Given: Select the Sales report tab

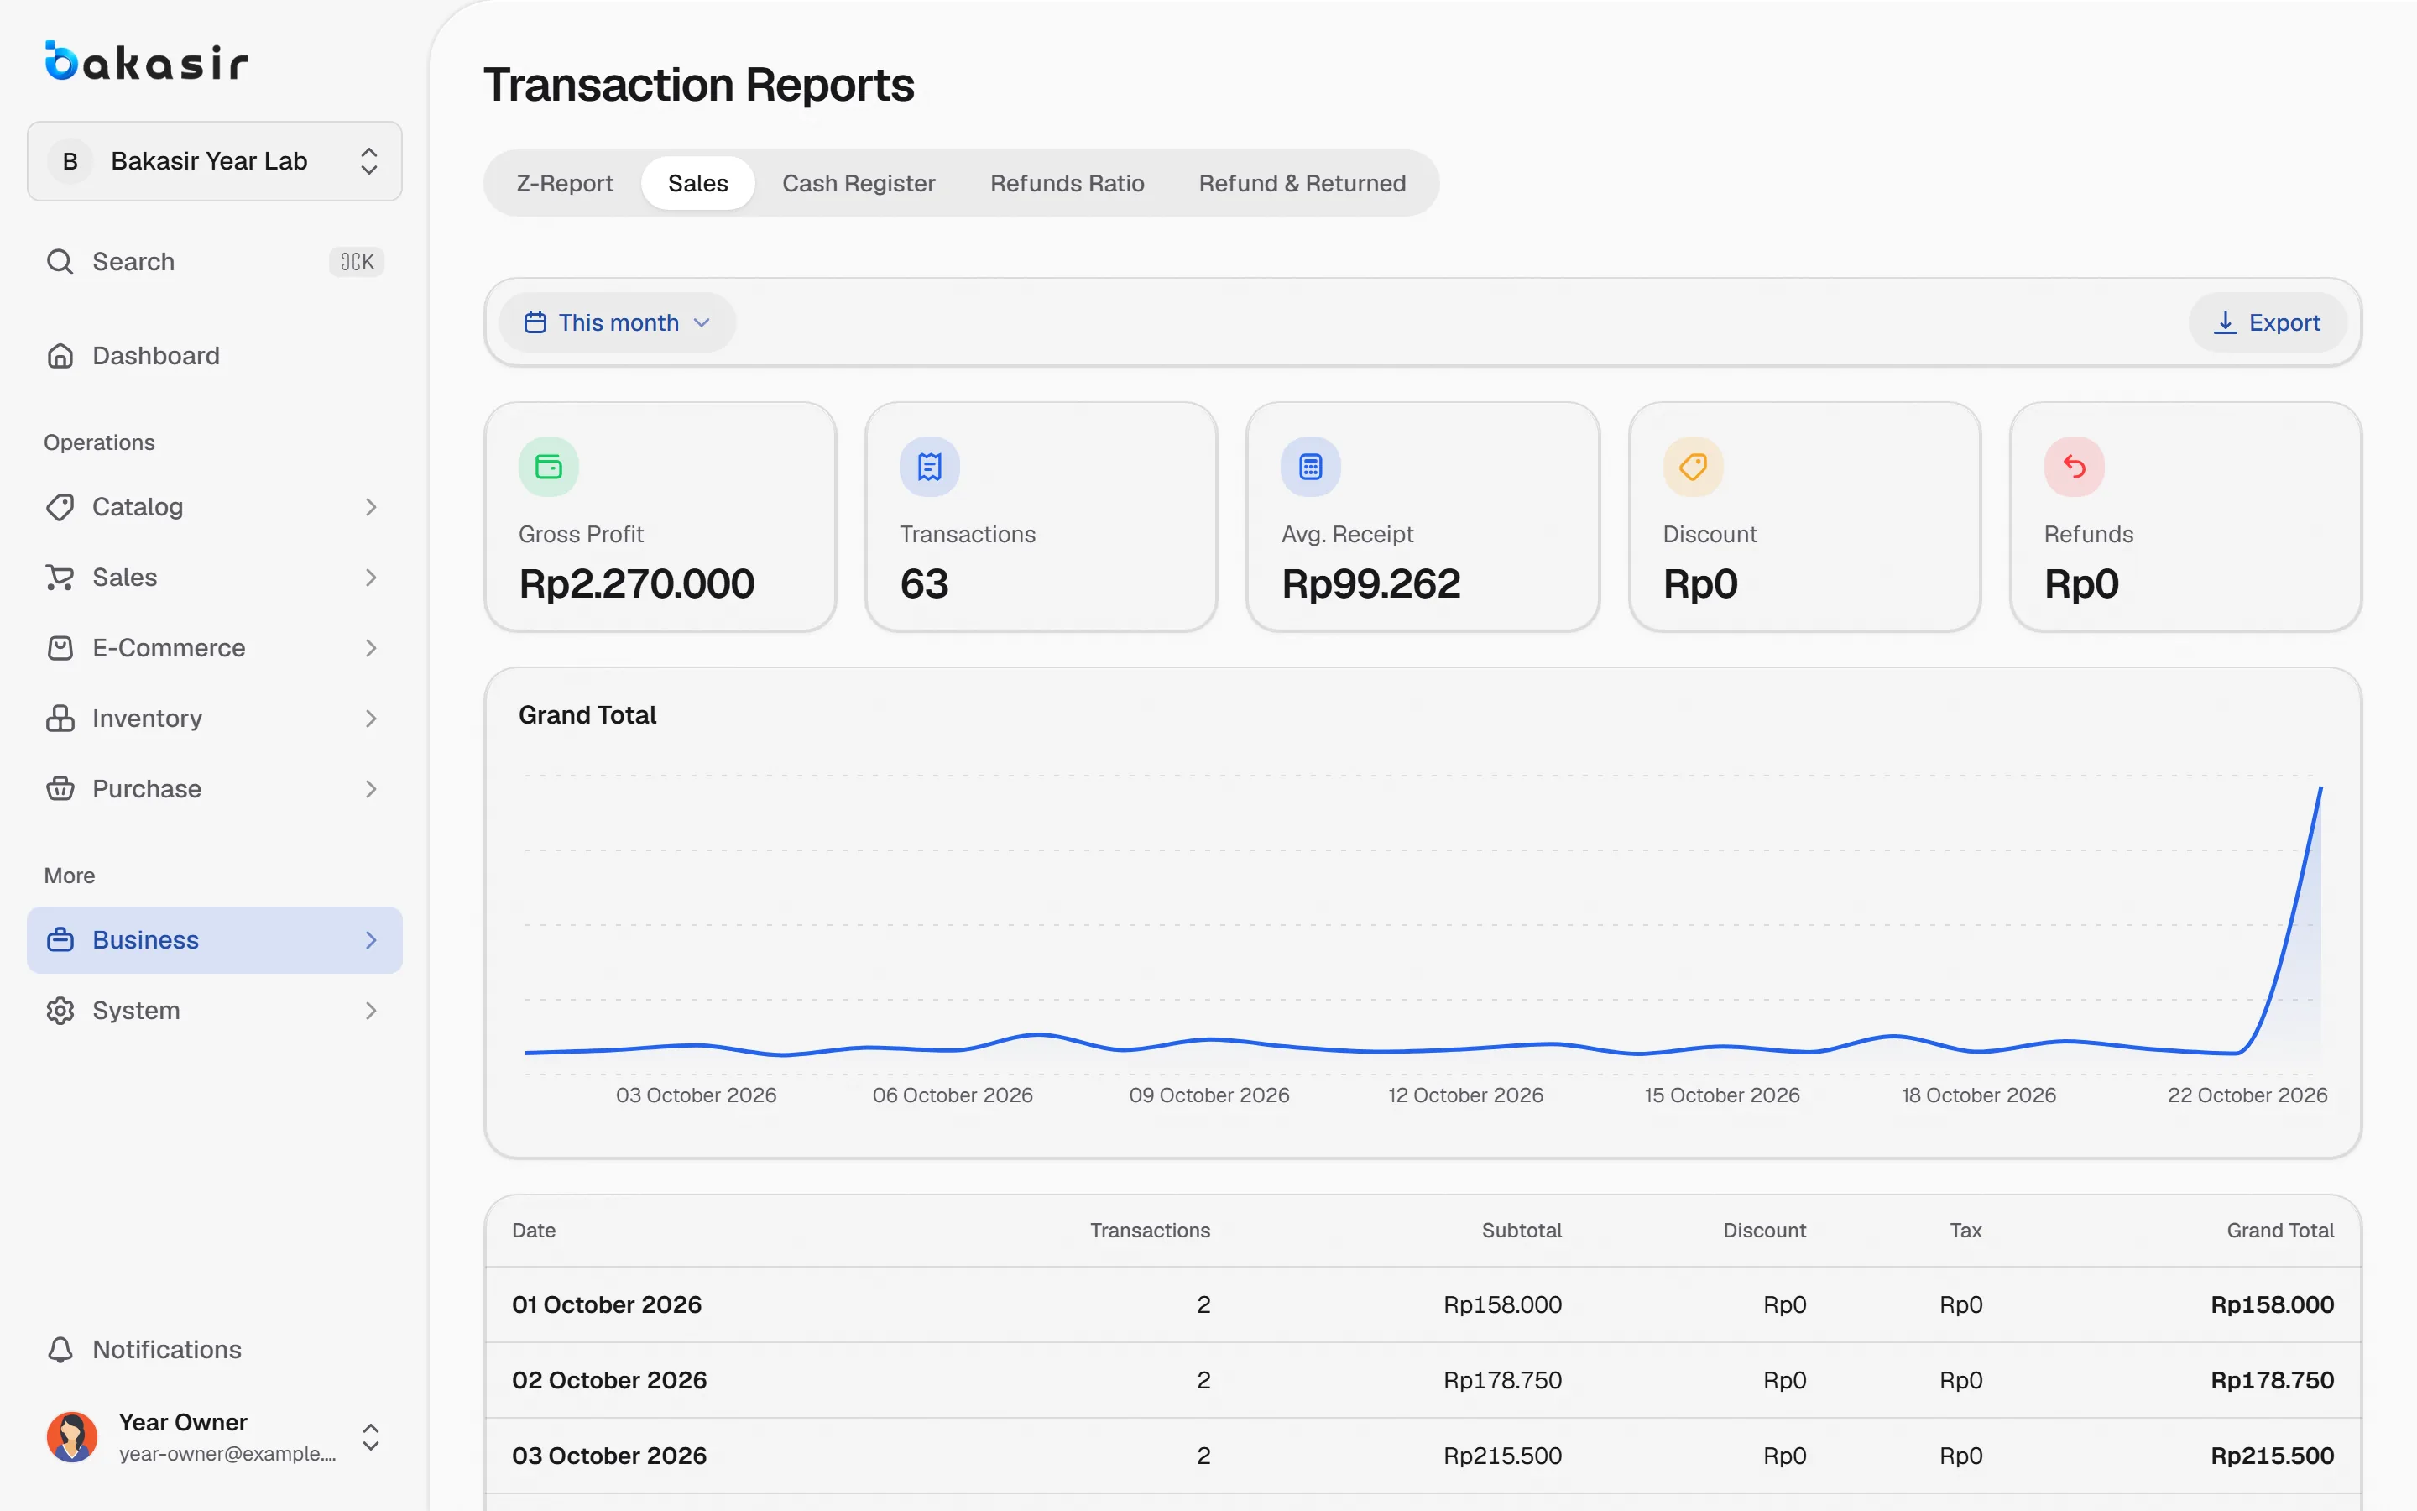Looking at the screenshot, I should [x=698, y=183].
